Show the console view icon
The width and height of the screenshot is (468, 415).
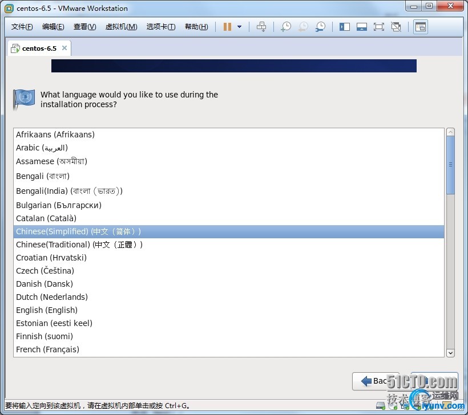(x=421, y=27)
